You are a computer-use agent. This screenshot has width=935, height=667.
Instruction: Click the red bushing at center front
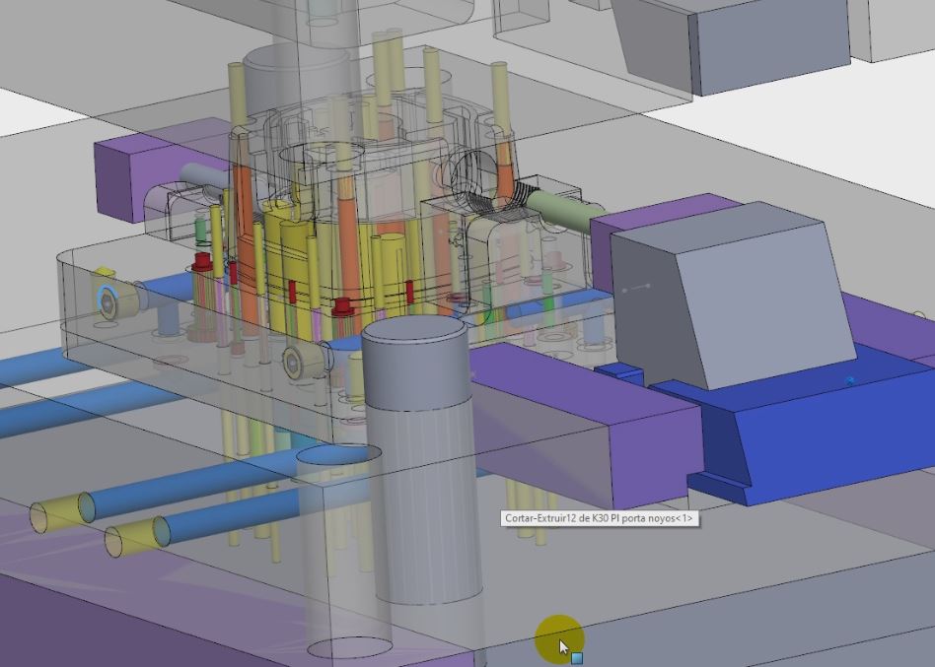tap(343, 306)
